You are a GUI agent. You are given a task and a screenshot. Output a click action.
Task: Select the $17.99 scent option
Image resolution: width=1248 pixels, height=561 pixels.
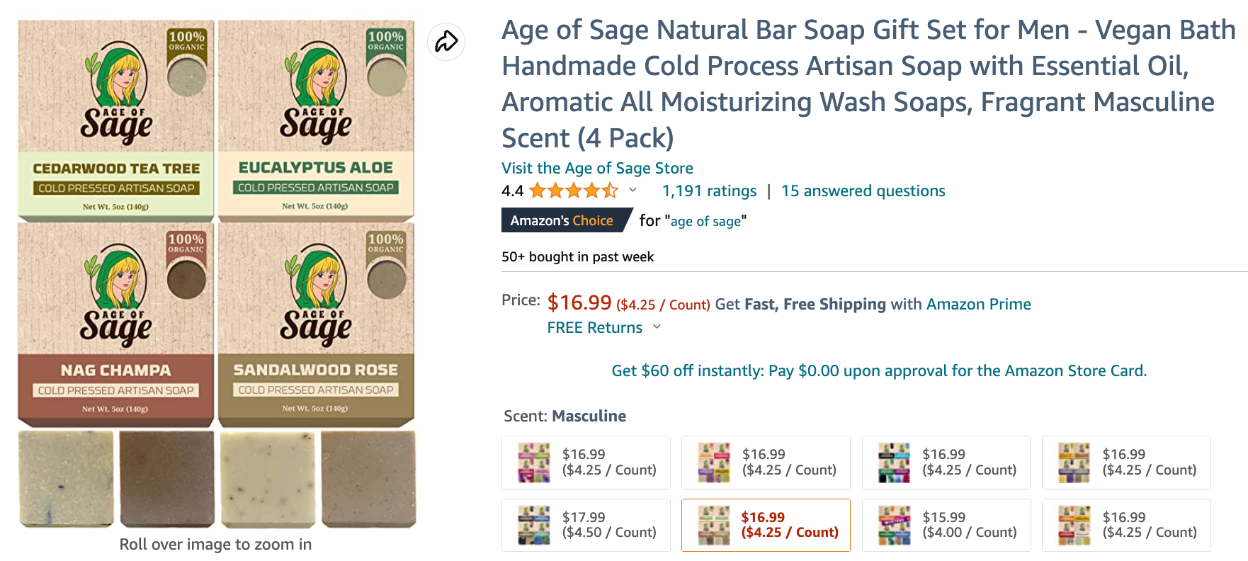pyautogui.click(x=586, y=525)
